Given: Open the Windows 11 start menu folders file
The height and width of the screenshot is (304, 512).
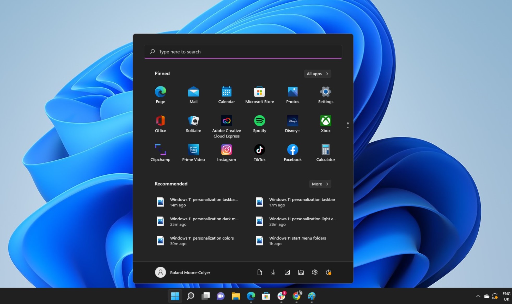Looking at the screenshot, I should (x=297, y=240).
